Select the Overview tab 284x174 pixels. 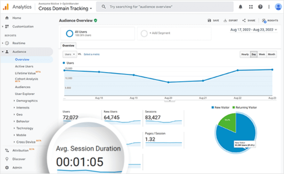click(x=68, y=46)
